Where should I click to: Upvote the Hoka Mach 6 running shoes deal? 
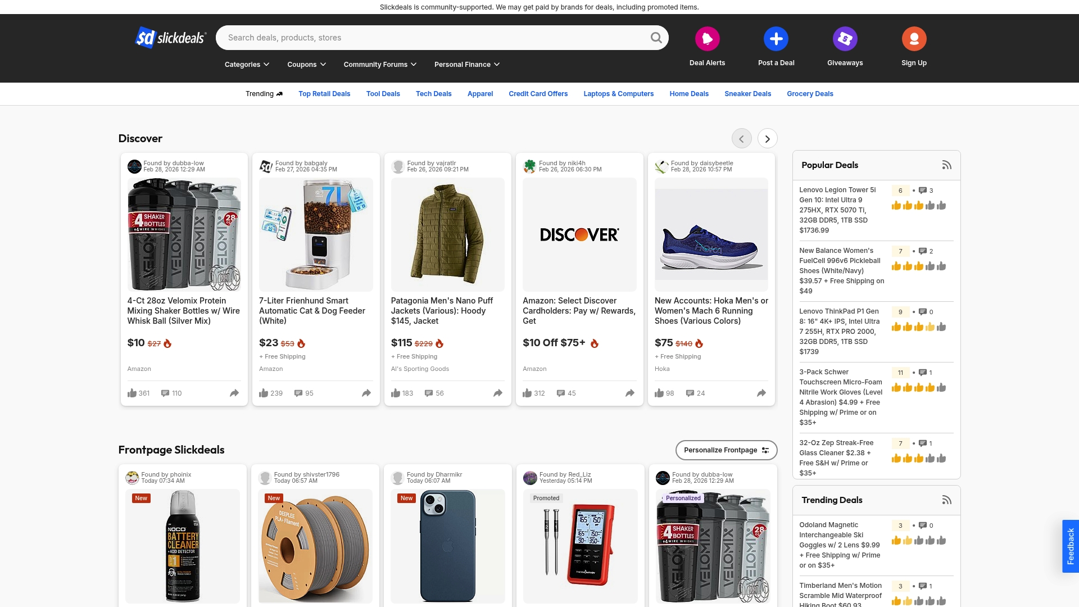point(659,393)
